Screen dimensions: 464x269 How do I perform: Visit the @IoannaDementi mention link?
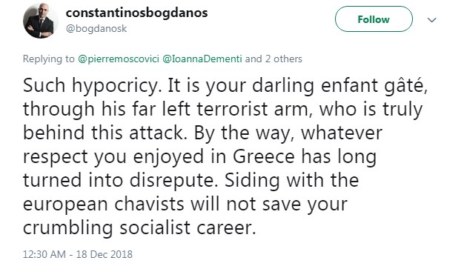click(202, 59)
